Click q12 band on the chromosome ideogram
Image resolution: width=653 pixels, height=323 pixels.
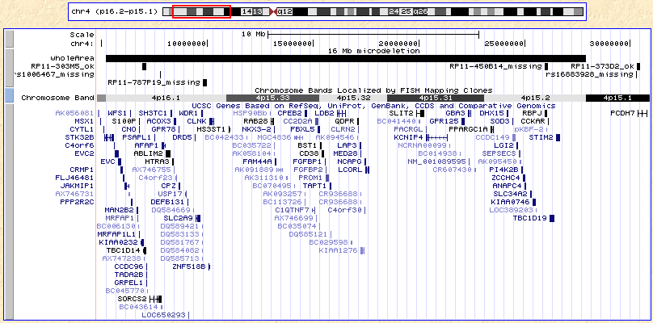(x=284, y=12)
